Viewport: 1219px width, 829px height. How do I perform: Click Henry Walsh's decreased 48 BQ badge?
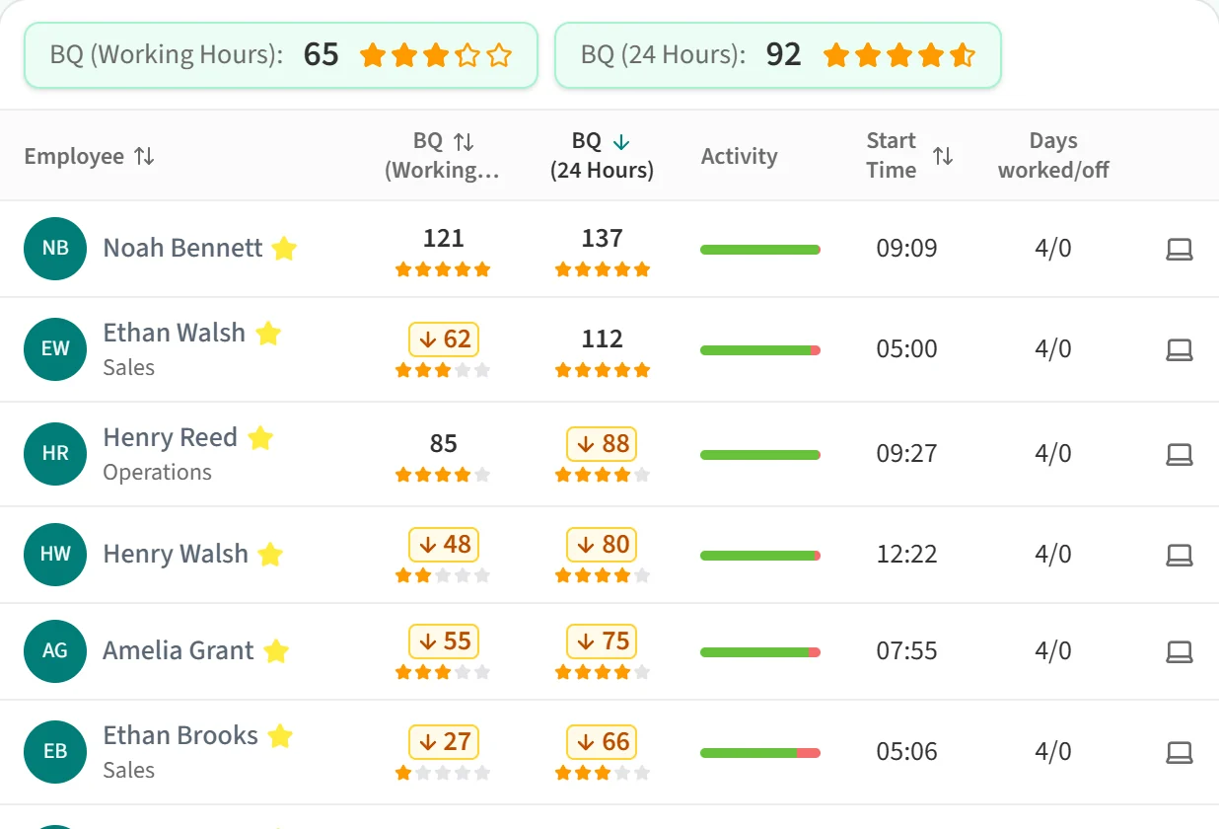(444, 545)
